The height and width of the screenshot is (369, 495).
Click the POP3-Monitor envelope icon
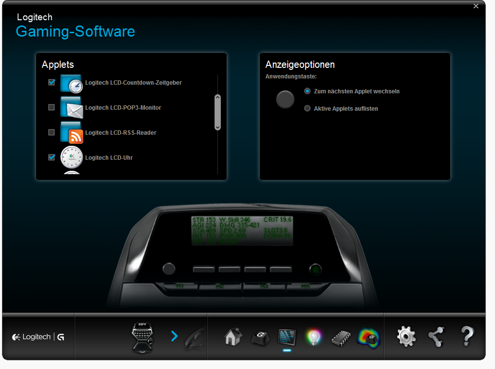click(72, 108)
